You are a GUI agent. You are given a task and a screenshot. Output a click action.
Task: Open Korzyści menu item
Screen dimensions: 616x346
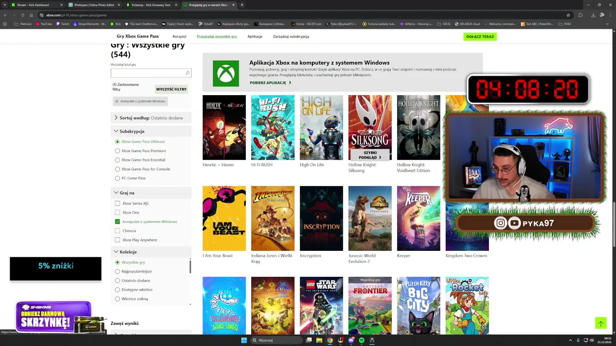click(x=180, y=37)
